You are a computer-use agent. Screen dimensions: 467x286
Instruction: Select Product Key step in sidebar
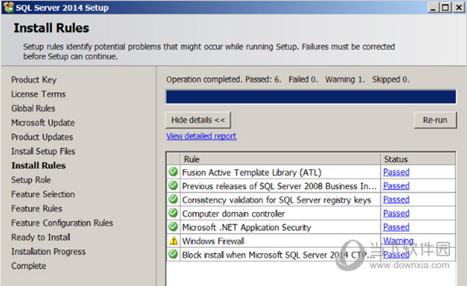pos(33,79)
